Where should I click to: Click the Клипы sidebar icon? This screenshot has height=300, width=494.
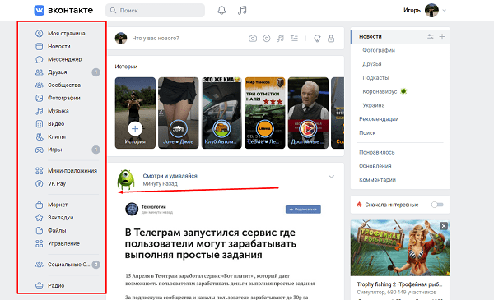coord(39,136)
